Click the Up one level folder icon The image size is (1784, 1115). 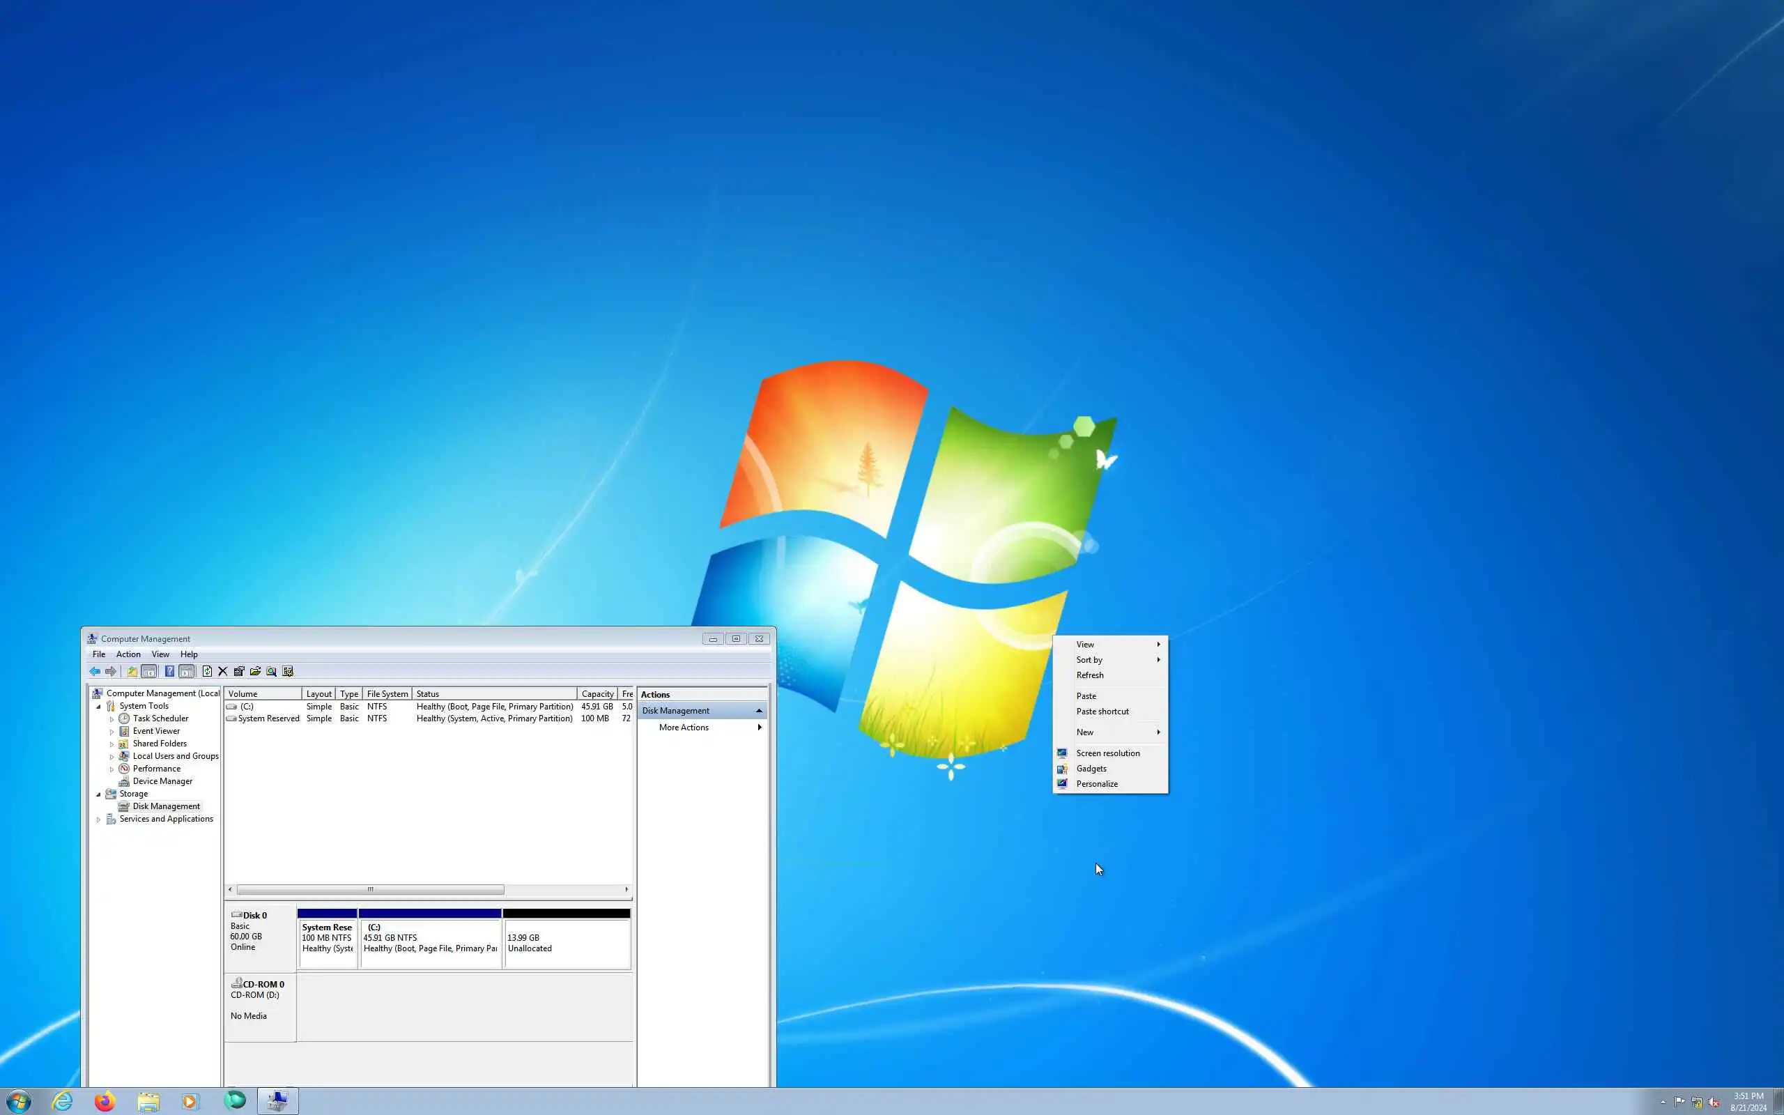(x=132, y=671)
